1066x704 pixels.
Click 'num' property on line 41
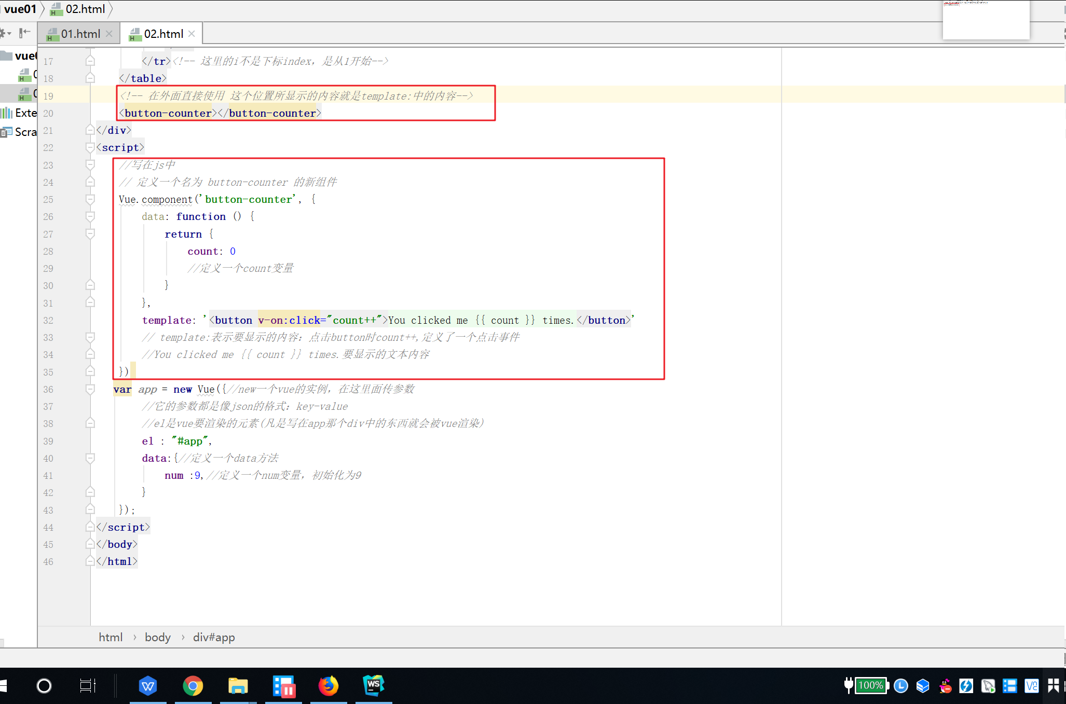coord(174,475)
